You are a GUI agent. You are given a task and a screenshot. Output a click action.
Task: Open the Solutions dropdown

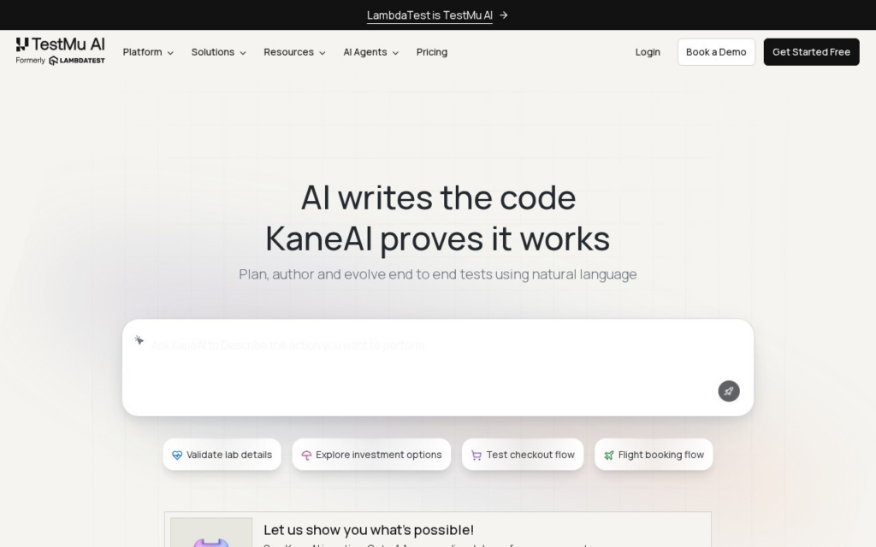(218, 52)
